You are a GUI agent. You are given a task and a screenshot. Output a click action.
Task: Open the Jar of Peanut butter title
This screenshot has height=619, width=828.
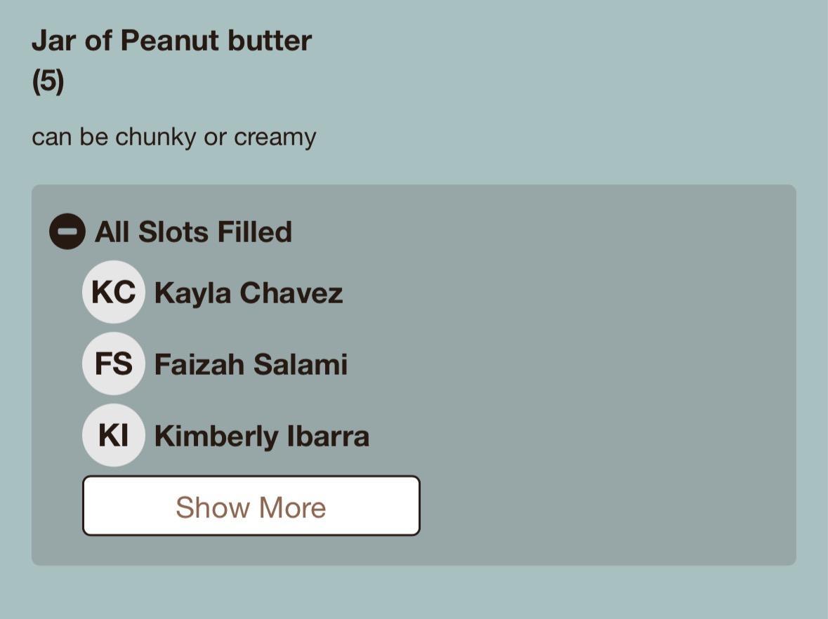coord(171,41)
